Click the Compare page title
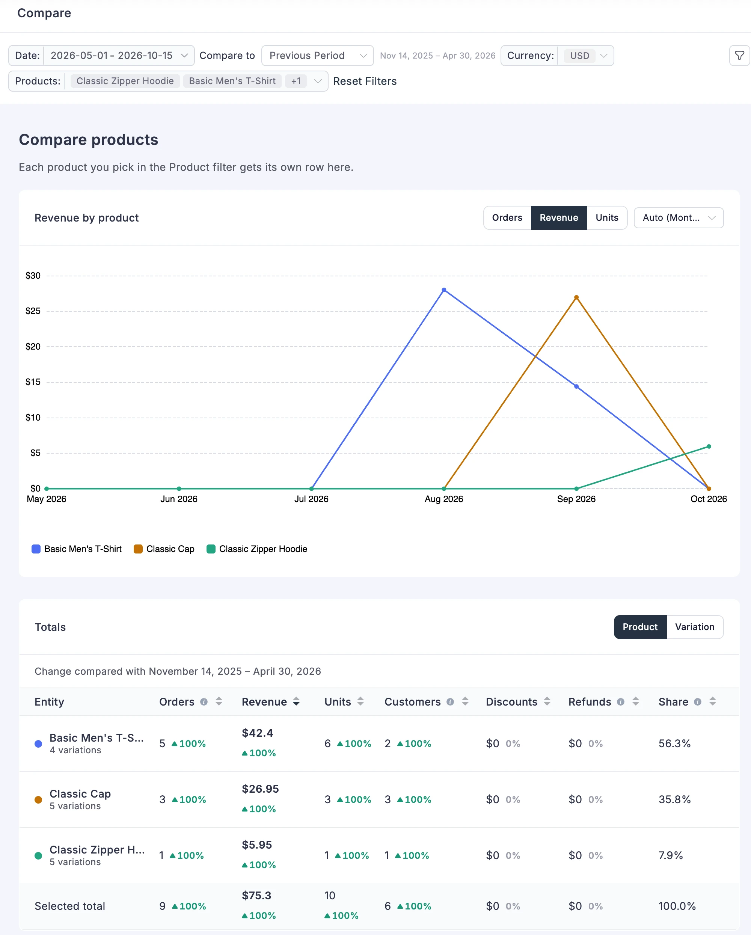This screenshot has width=751, height=935. 44,13
